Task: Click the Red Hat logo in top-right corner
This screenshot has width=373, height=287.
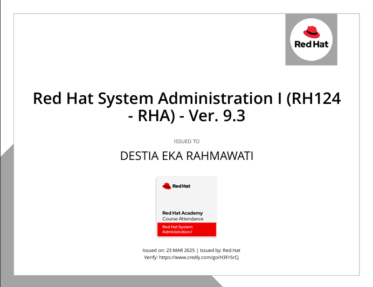Action: [311, 37]
